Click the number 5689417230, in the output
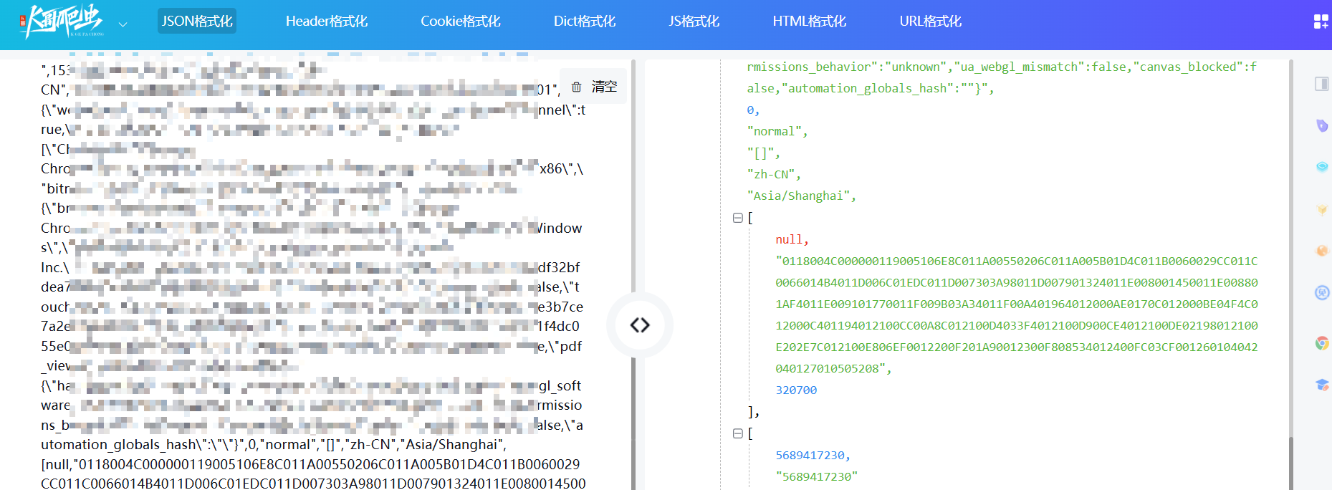 [x=813, y=456]
